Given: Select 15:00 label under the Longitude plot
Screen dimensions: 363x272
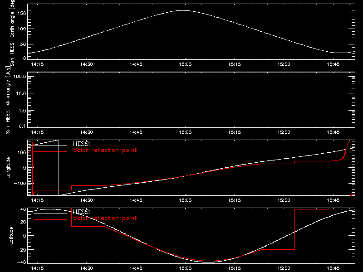Looking at the screenshot, I should 185,200.
